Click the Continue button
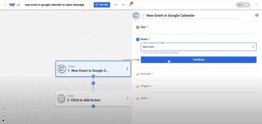 [x=199, y=60]
